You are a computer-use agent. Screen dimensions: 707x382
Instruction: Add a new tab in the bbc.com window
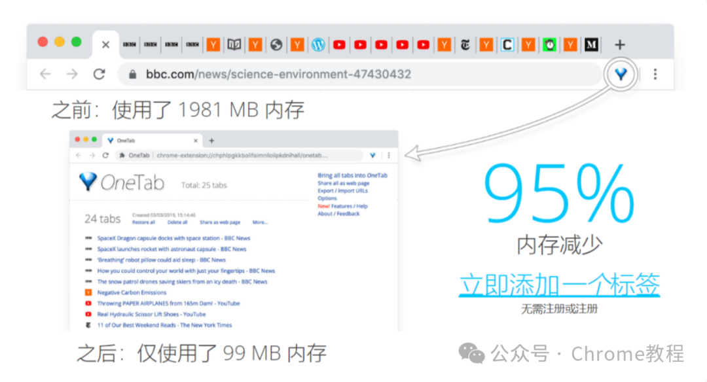tap(620, 44)
